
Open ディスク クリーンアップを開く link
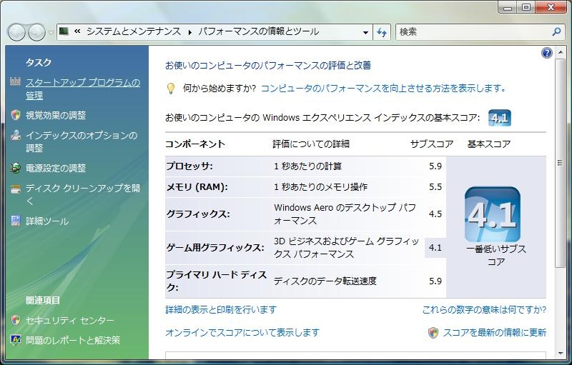[83, 194]
